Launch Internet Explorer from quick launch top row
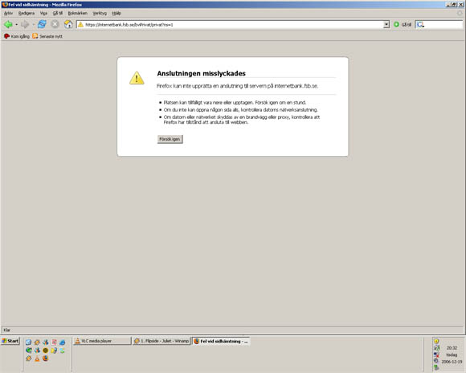466x373 pixels. coord(63,342)
